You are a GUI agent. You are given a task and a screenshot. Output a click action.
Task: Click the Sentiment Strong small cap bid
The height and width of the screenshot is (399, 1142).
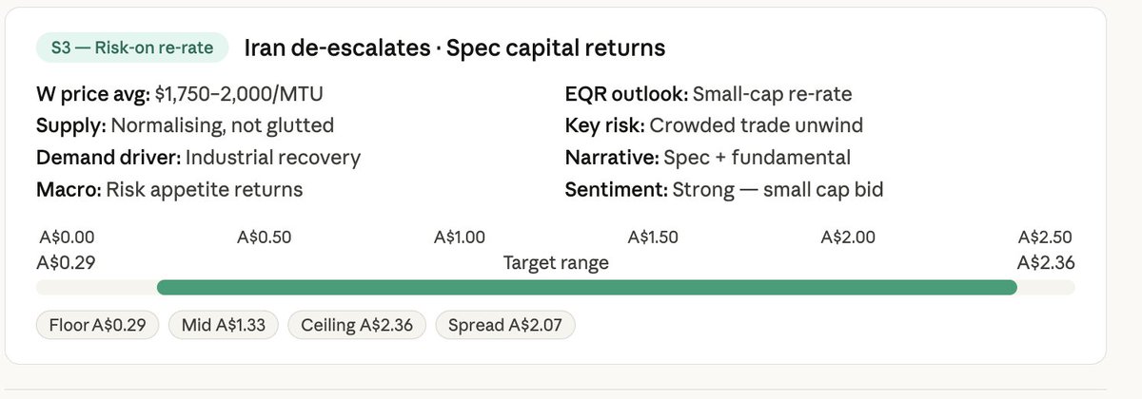(724, 189)
